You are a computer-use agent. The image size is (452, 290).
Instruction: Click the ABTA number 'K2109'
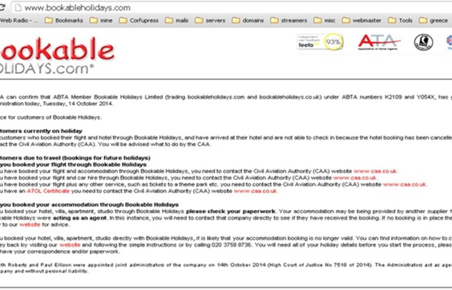[393, 97]
